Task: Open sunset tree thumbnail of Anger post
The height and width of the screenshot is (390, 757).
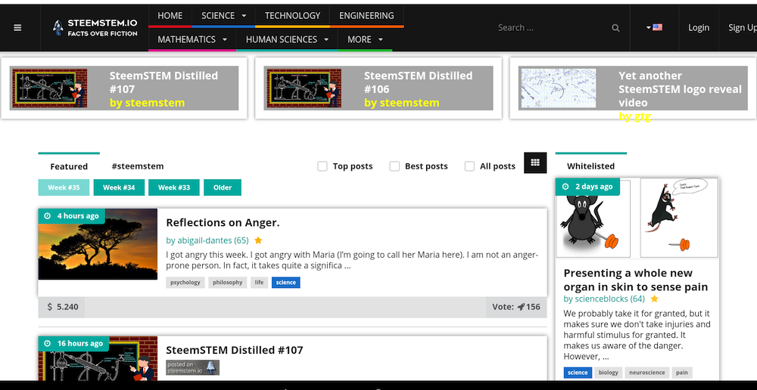Action: [98, 244]
